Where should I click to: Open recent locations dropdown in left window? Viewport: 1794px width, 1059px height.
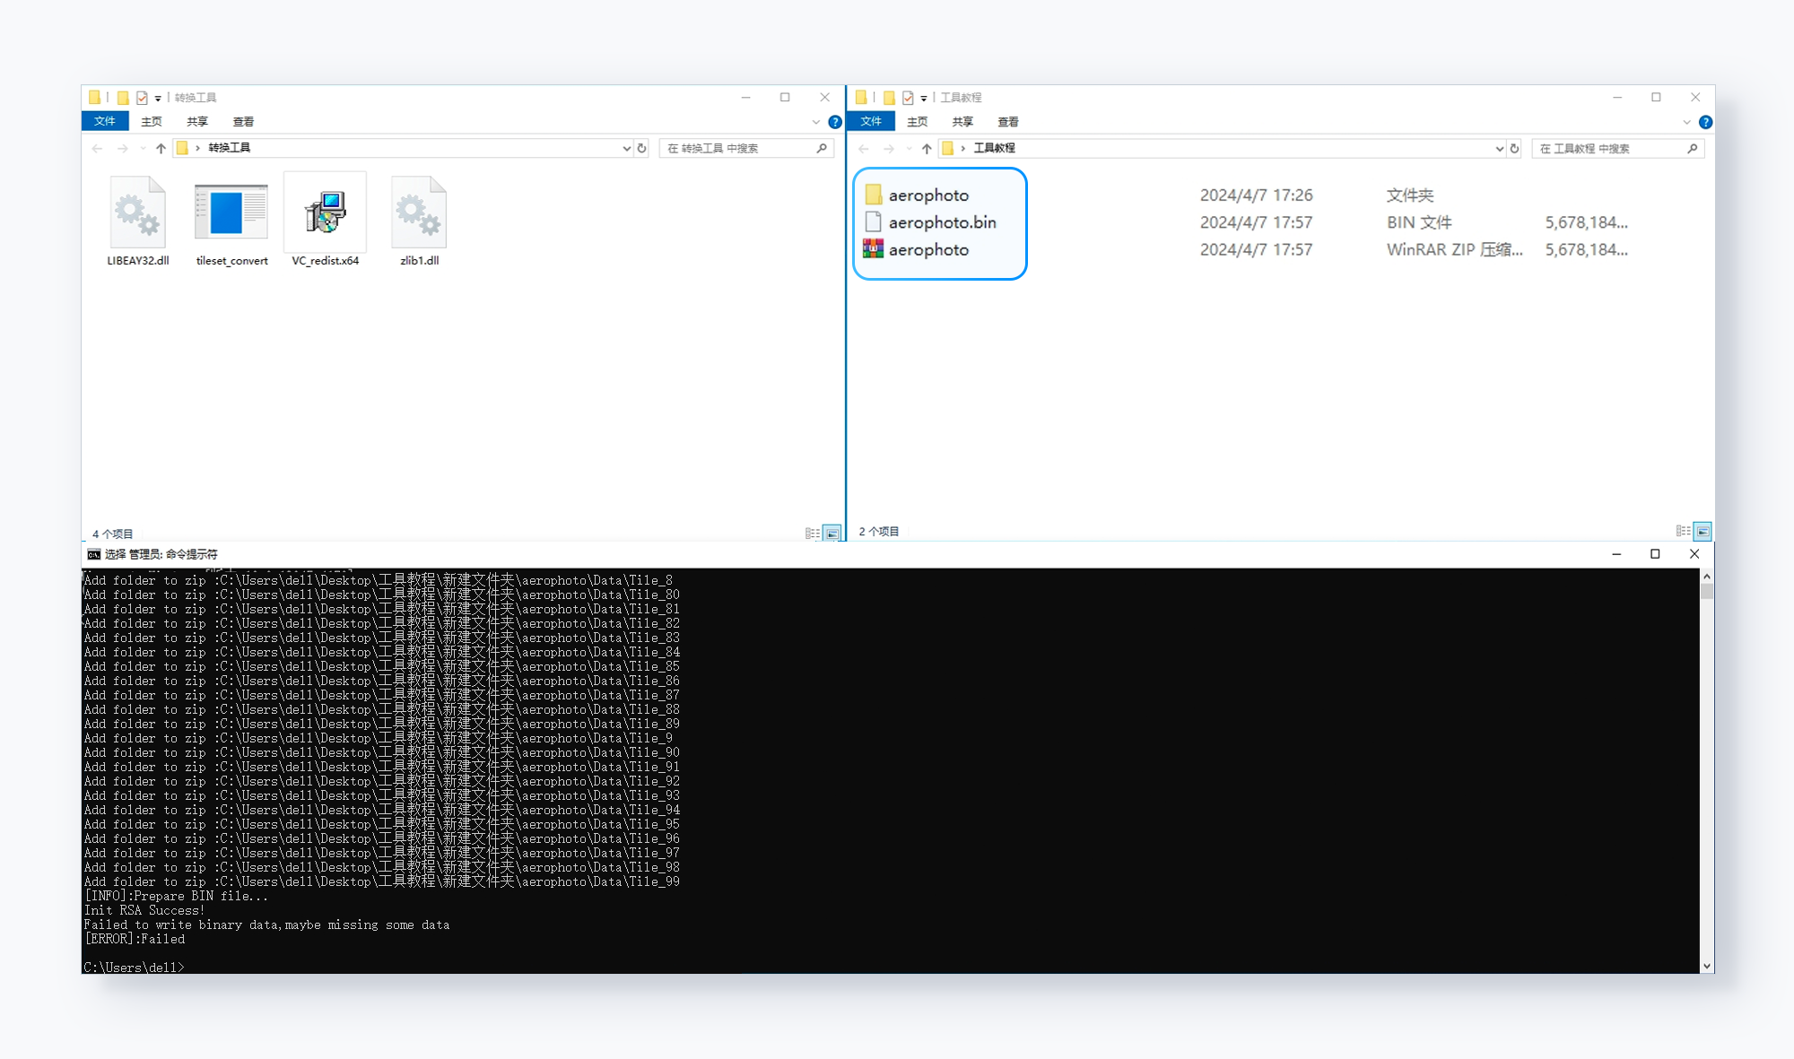[x=143, y=148]
